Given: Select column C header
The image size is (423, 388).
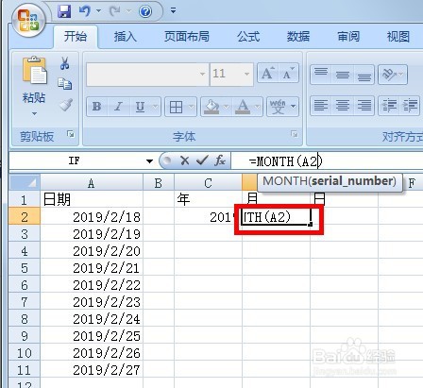Looking at the screenshot, I should tap(208, 183).
